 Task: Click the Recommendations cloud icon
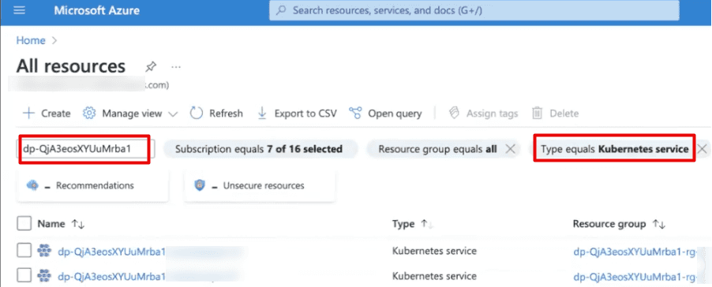pos(32,185)
